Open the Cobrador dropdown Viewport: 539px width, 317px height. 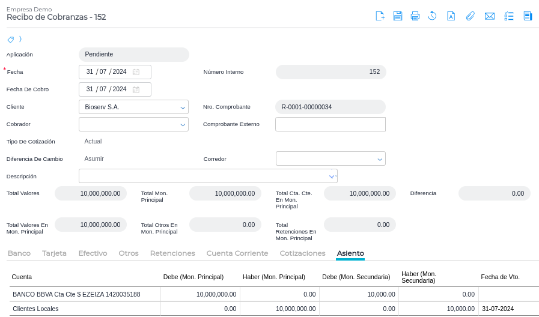click(x=183, y=125)
